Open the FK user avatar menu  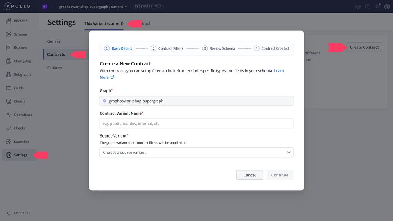387,7
